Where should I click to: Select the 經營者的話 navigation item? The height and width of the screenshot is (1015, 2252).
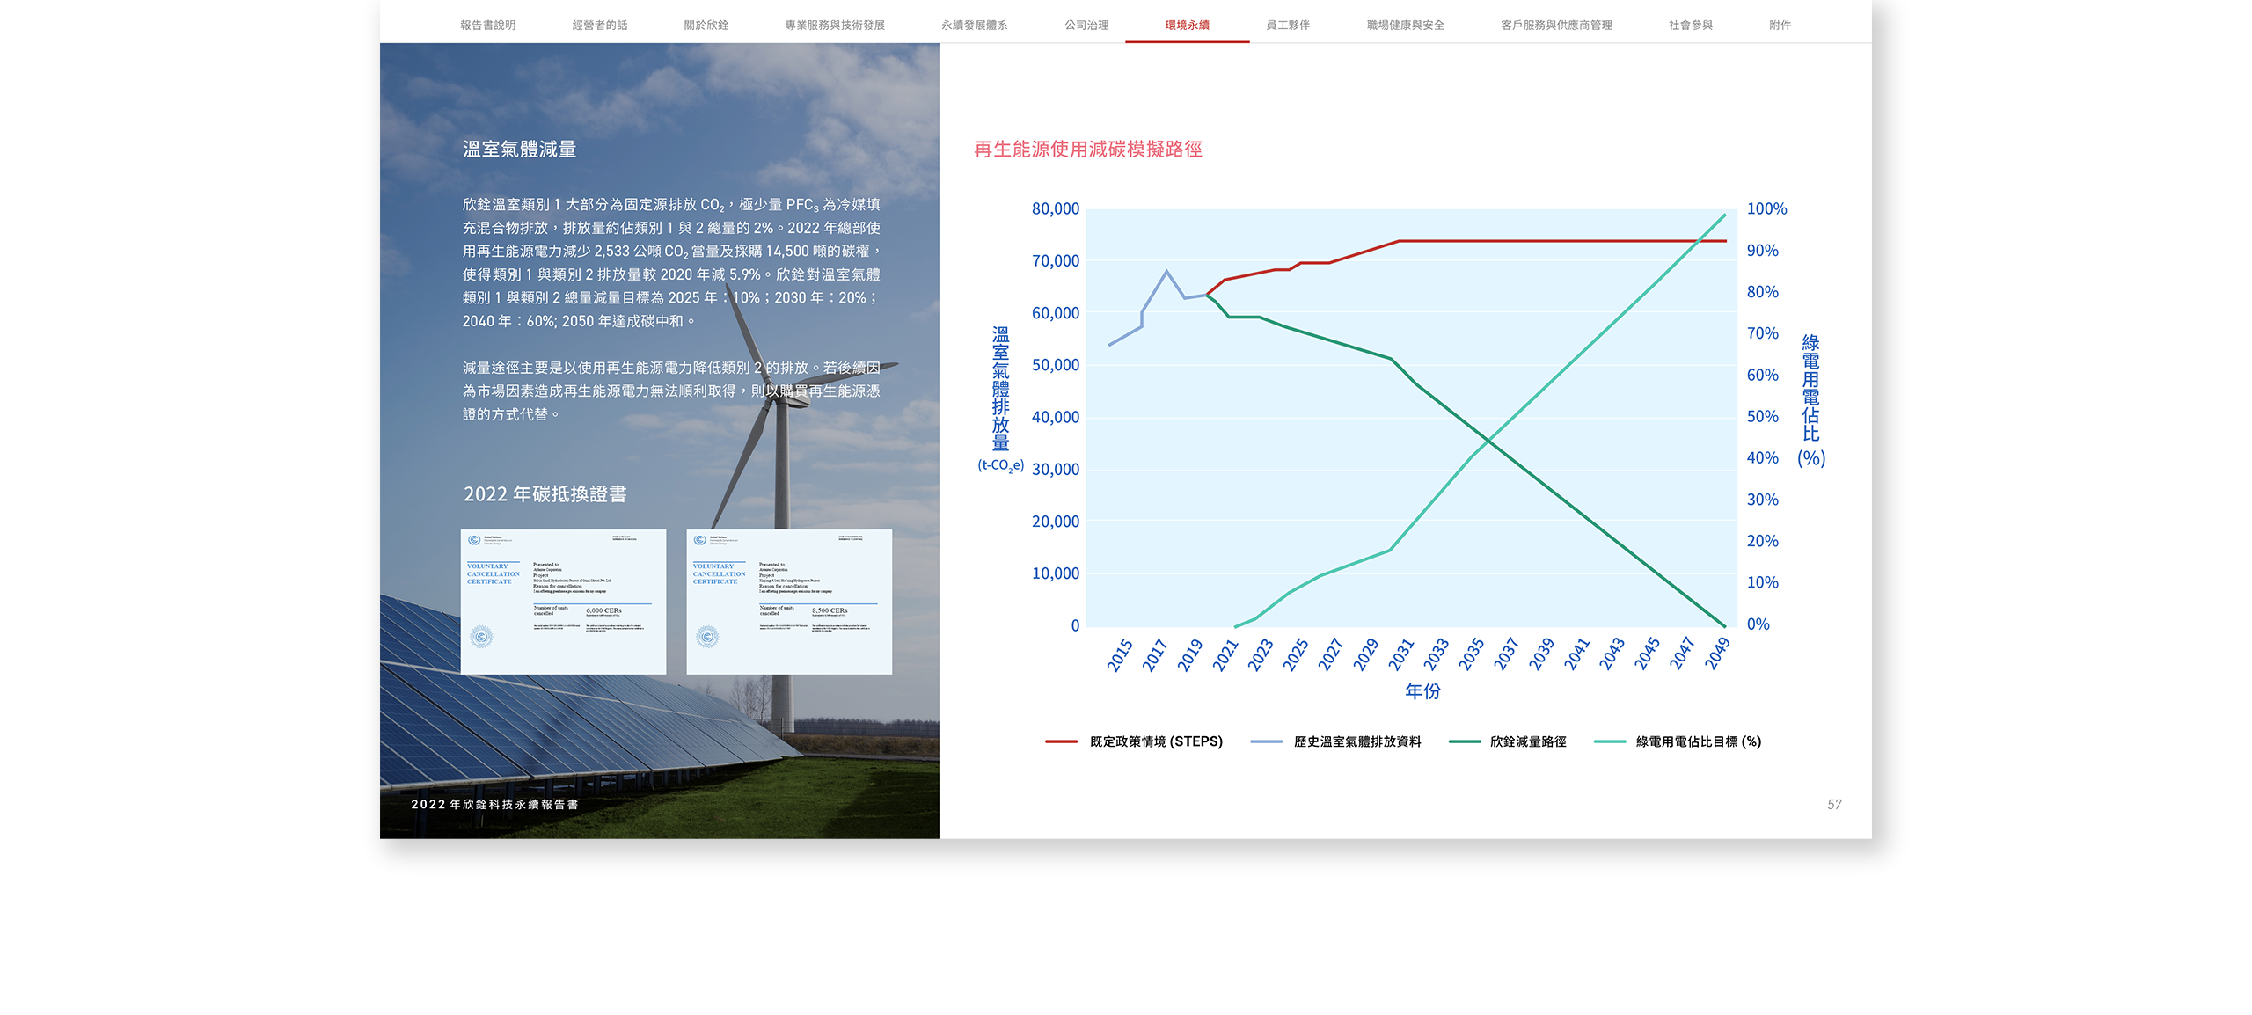point(599,26)
